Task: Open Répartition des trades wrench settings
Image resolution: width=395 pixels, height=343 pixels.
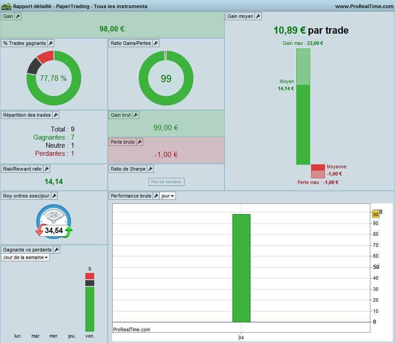Action: (56, 115)
